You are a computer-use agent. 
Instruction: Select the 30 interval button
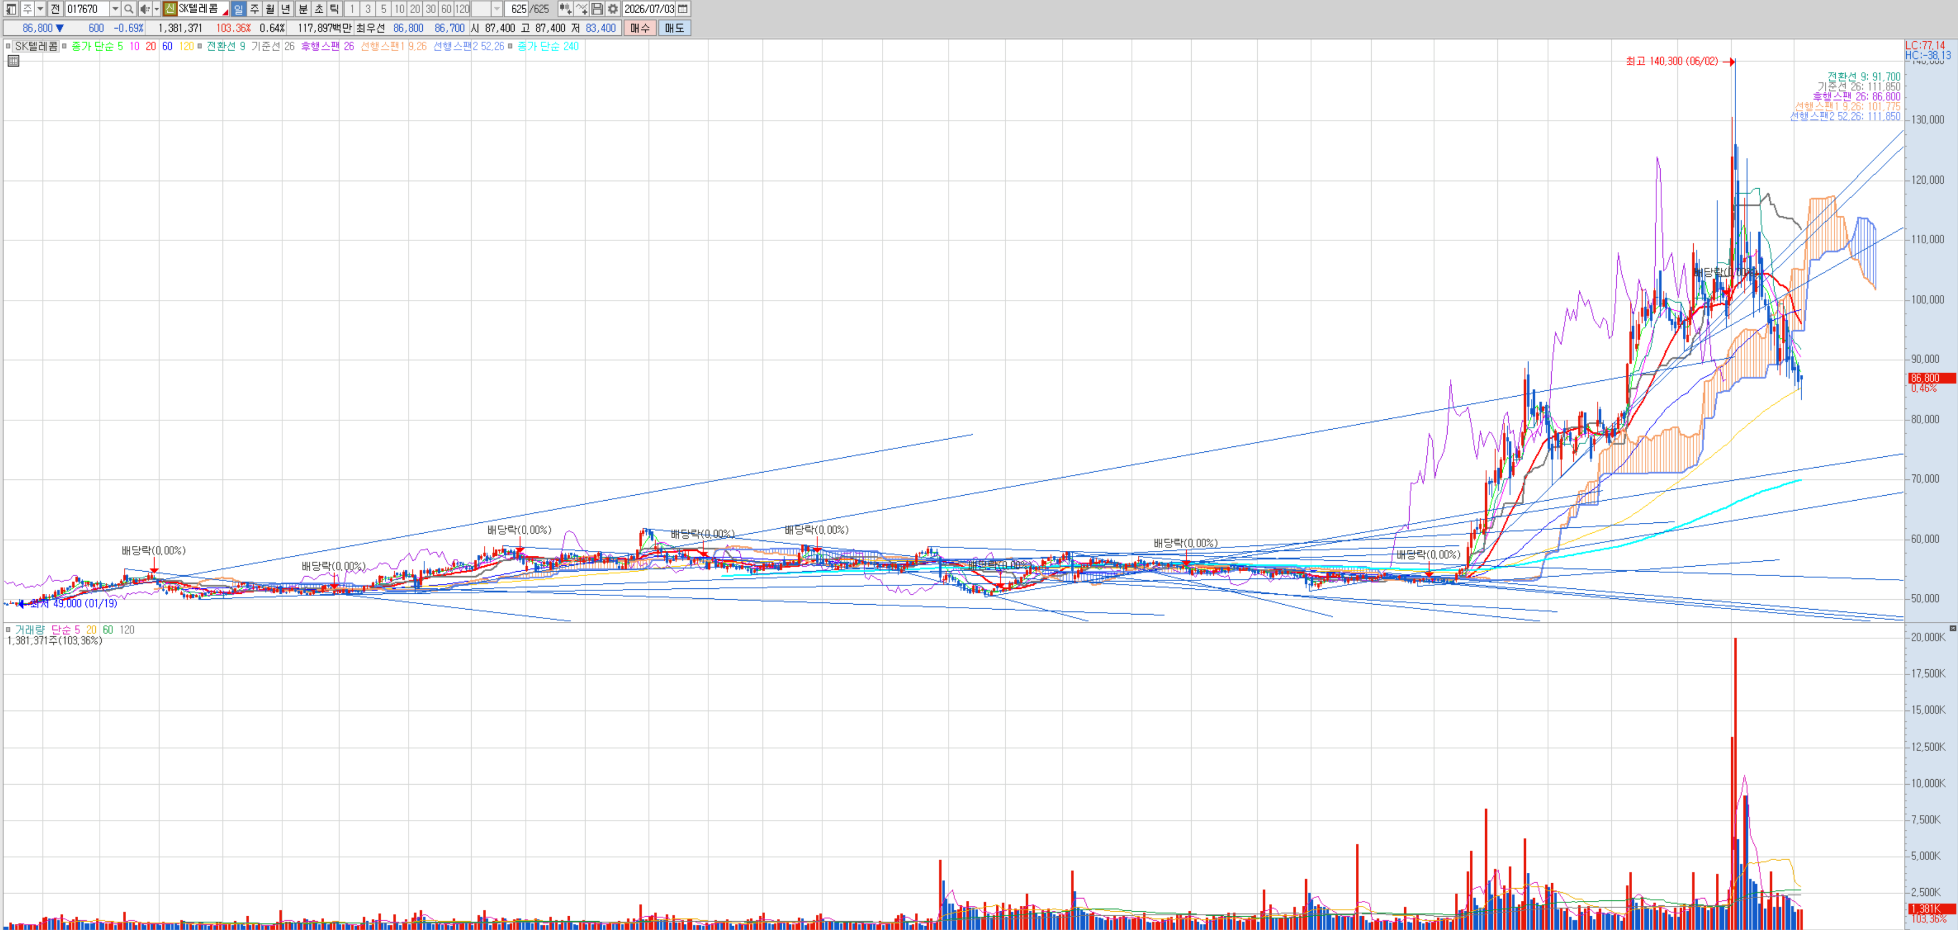pos(430,9)
